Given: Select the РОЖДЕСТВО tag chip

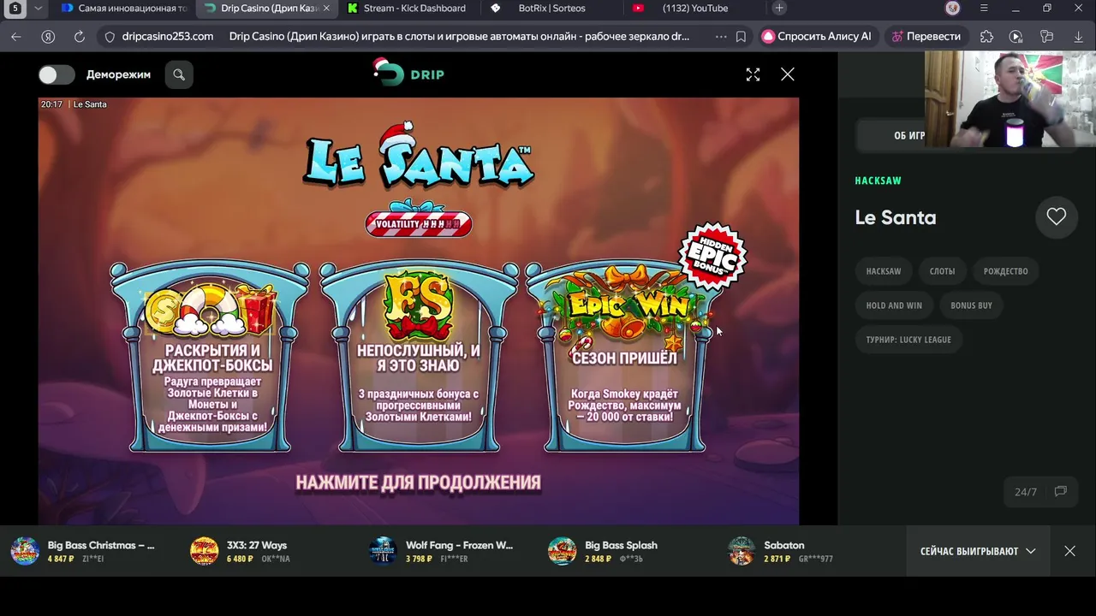Looking at the screenshot, I should [1005, 271].
